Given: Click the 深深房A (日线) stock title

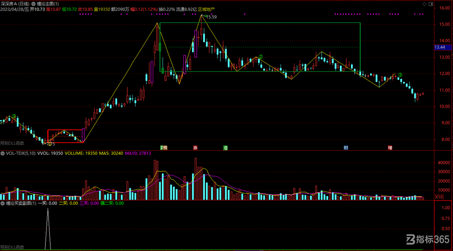Looking at the screenshot, I should point(15,4).
